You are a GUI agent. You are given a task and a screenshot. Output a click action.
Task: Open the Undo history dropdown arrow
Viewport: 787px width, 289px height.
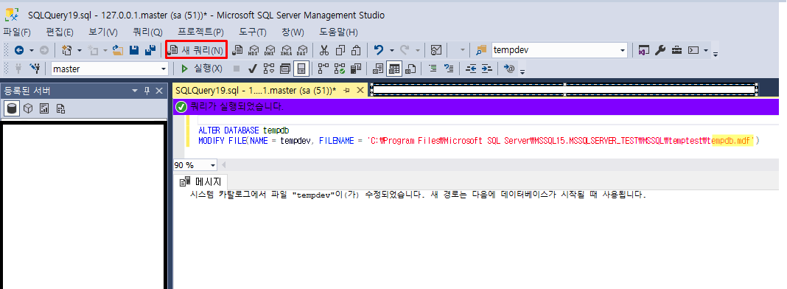(391, 50)
